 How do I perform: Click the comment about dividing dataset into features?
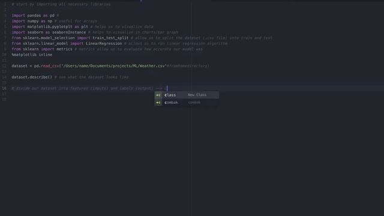tap(86, 88)
